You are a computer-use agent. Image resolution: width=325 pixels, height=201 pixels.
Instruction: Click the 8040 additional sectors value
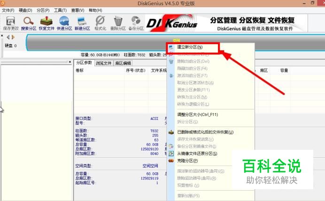click(155, 154)
